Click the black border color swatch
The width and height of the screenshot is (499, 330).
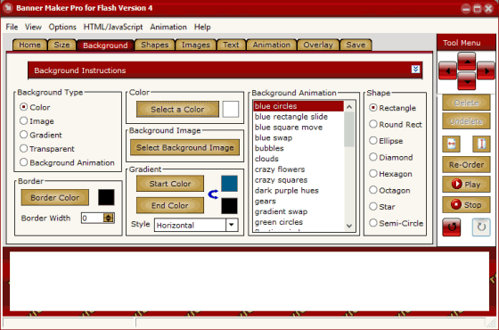pyautogui.click(x=106, y=197)
